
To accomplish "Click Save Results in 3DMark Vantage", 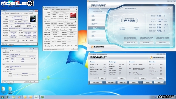I will tap(147, 43).
